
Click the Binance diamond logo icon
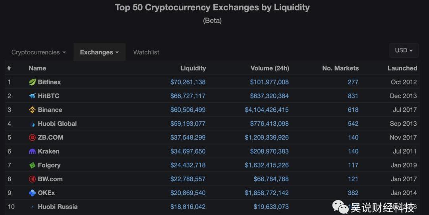click(x=32, y=110)
